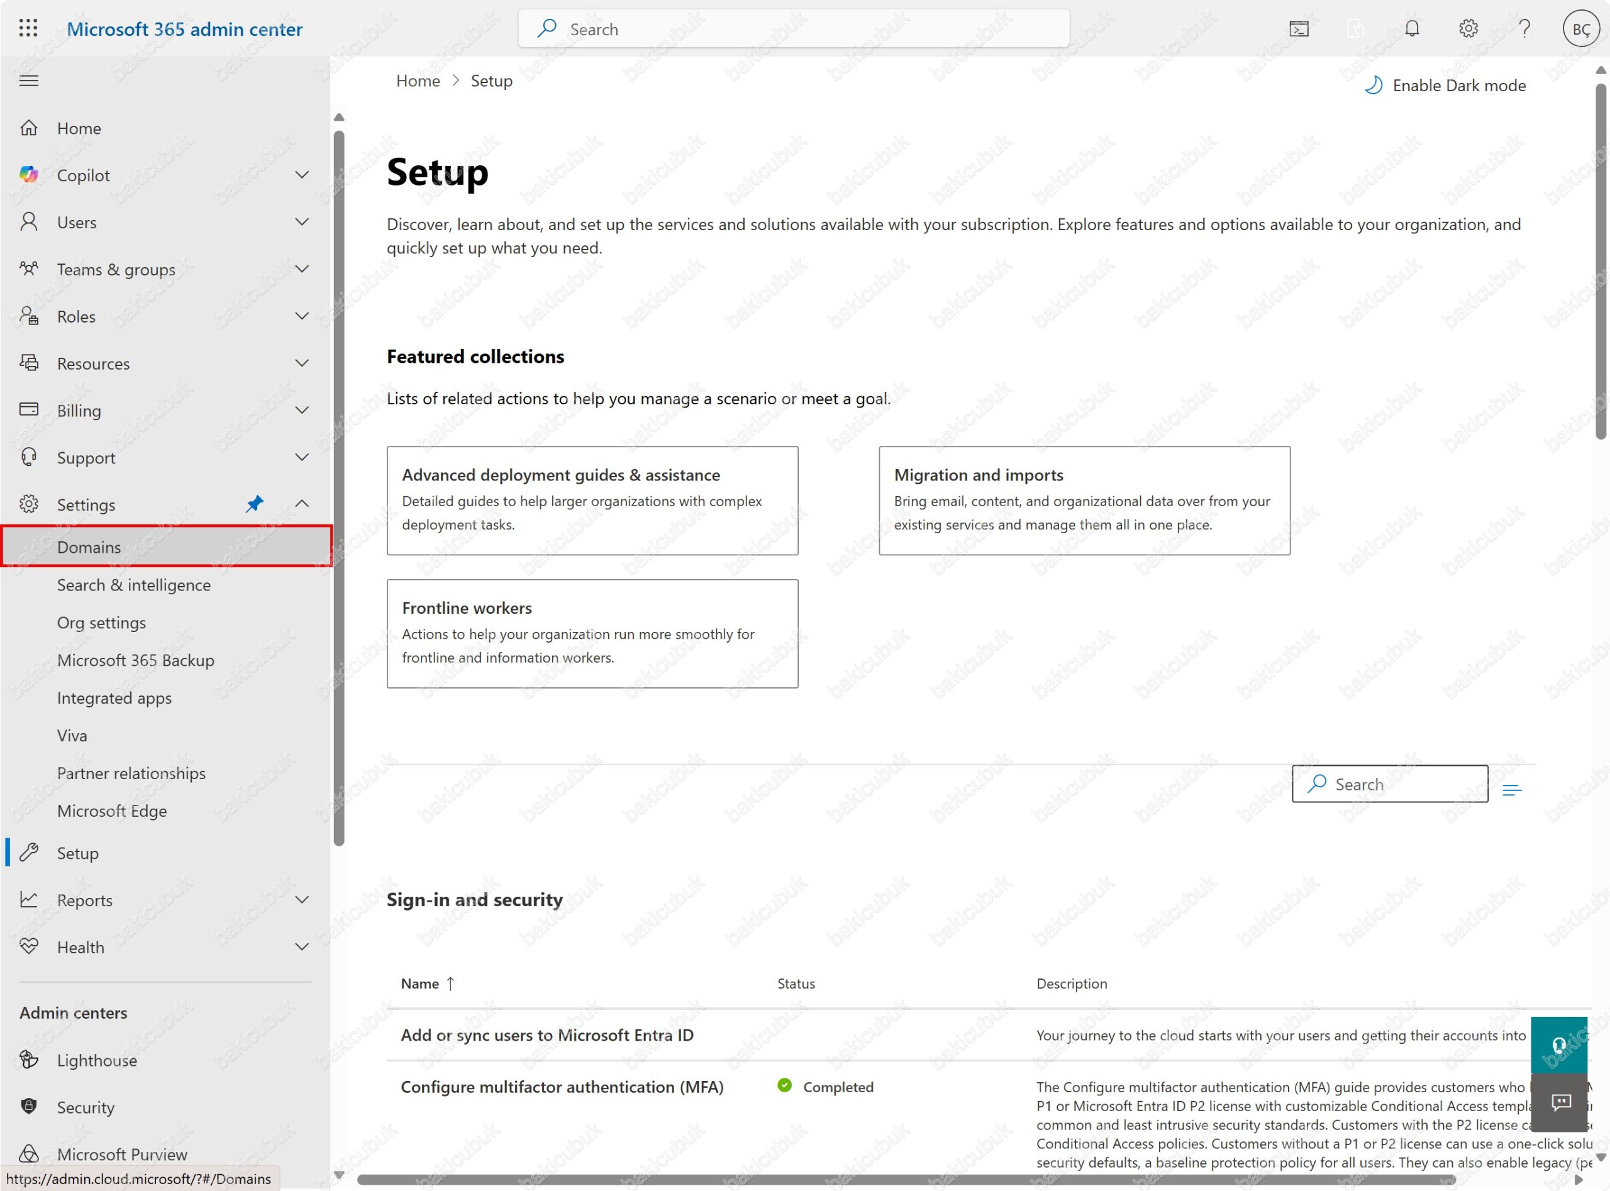
Task: Click the help question mark icon
Action: [1524, 29]
